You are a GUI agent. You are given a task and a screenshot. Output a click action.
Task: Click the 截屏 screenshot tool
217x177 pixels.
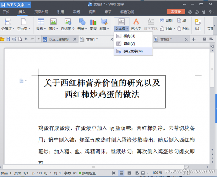[104, 22]
